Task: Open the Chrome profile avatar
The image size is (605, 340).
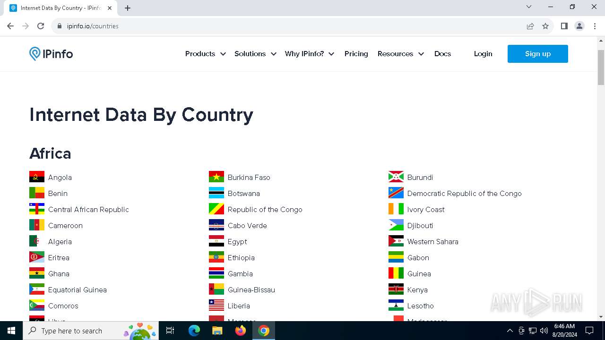Action: 579,26
